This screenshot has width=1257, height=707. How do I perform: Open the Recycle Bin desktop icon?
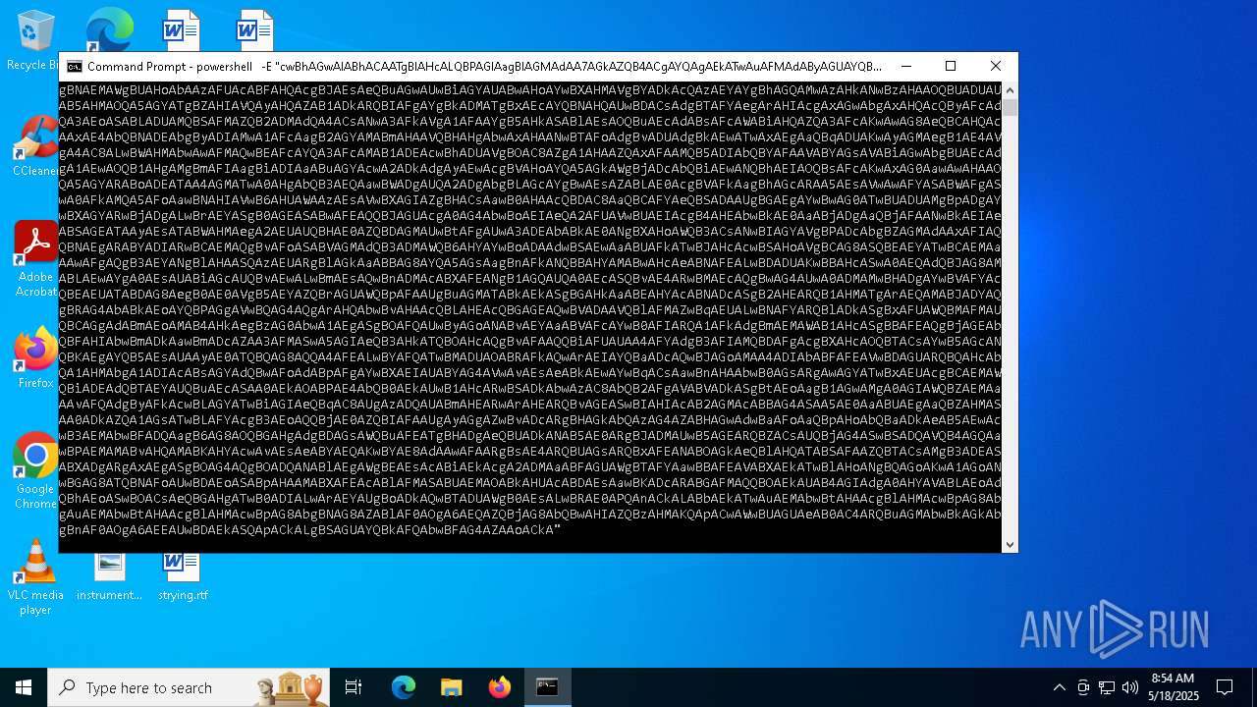pos(34,37)
